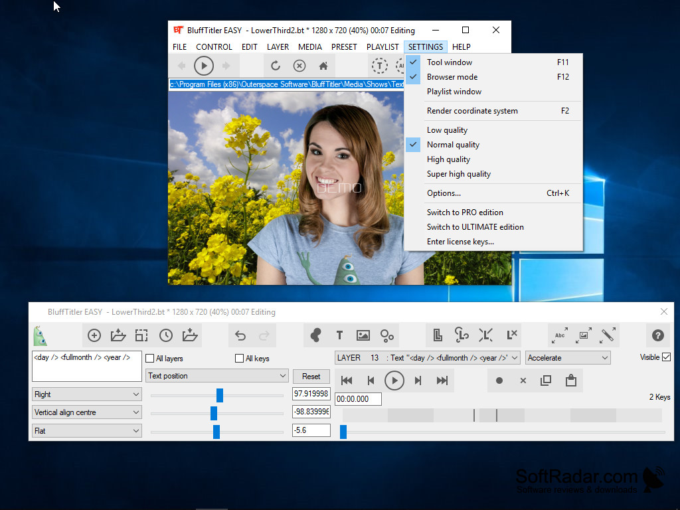Click the reload circular arrow icon
Image resolution: width=680 pixels, height=510 pixels.
pos(276,66)
